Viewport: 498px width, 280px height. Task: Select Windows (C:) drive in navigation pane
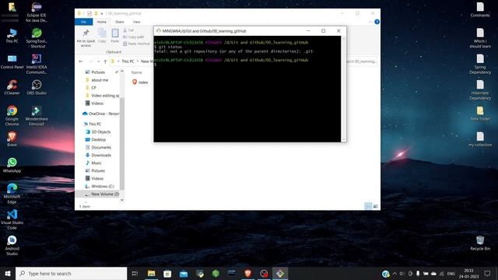[100, 187]
